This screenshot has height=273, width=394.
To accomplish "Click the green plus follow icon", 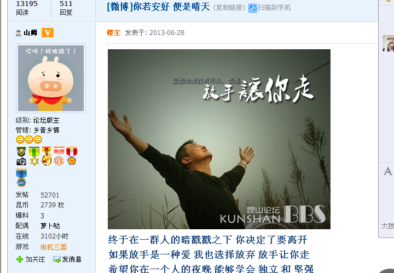I will (x=19, y=259).
